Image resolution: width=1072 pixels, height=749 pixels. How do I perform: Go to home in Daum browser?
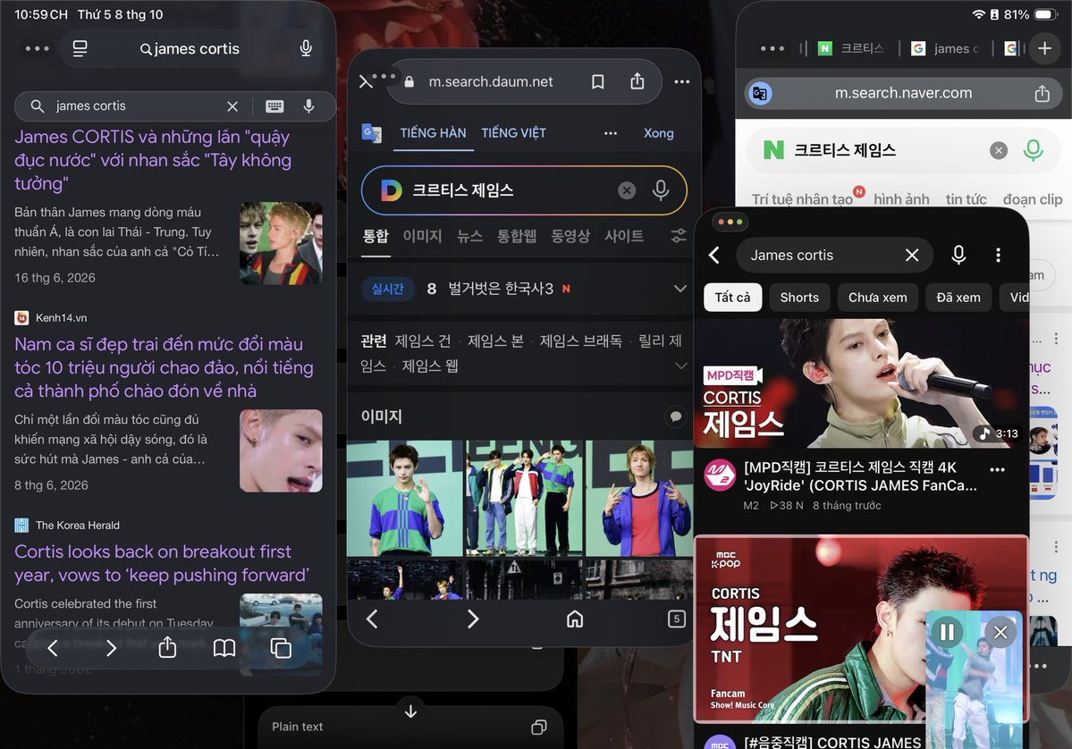pos(575,619)
